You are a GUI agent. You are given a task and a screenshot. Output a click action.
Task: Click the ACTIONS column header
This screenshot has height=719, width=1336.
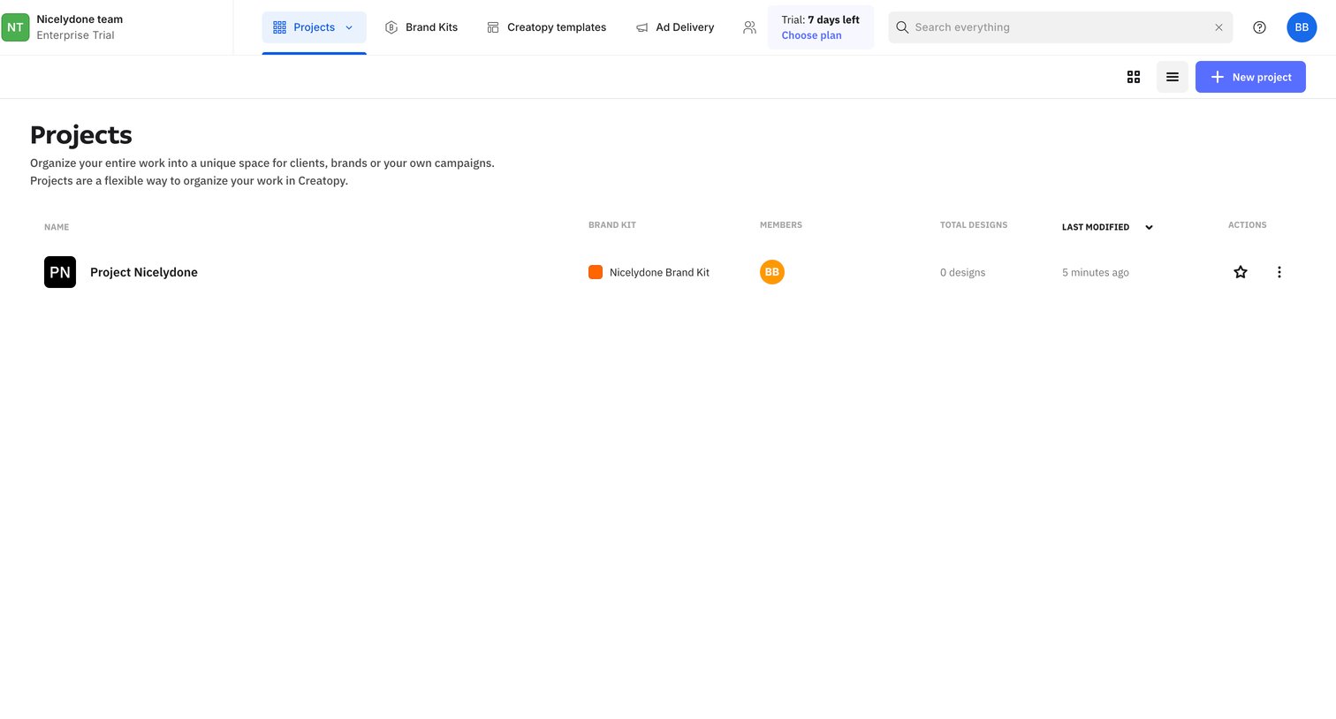(1247, 225)
